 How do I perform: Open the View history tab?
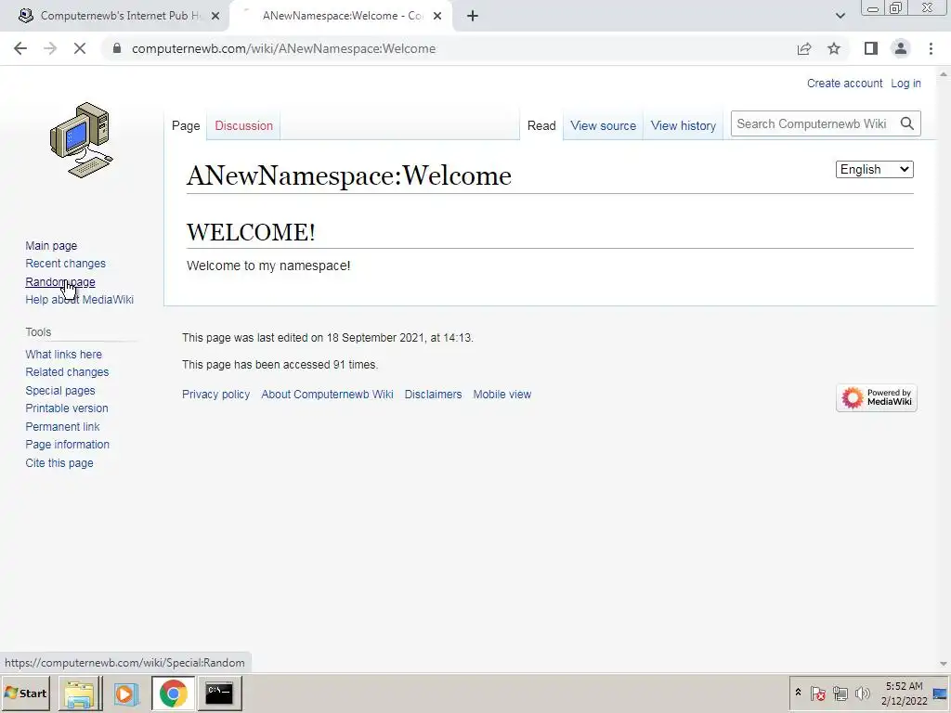pyautogui.click(x=684, y=125)
